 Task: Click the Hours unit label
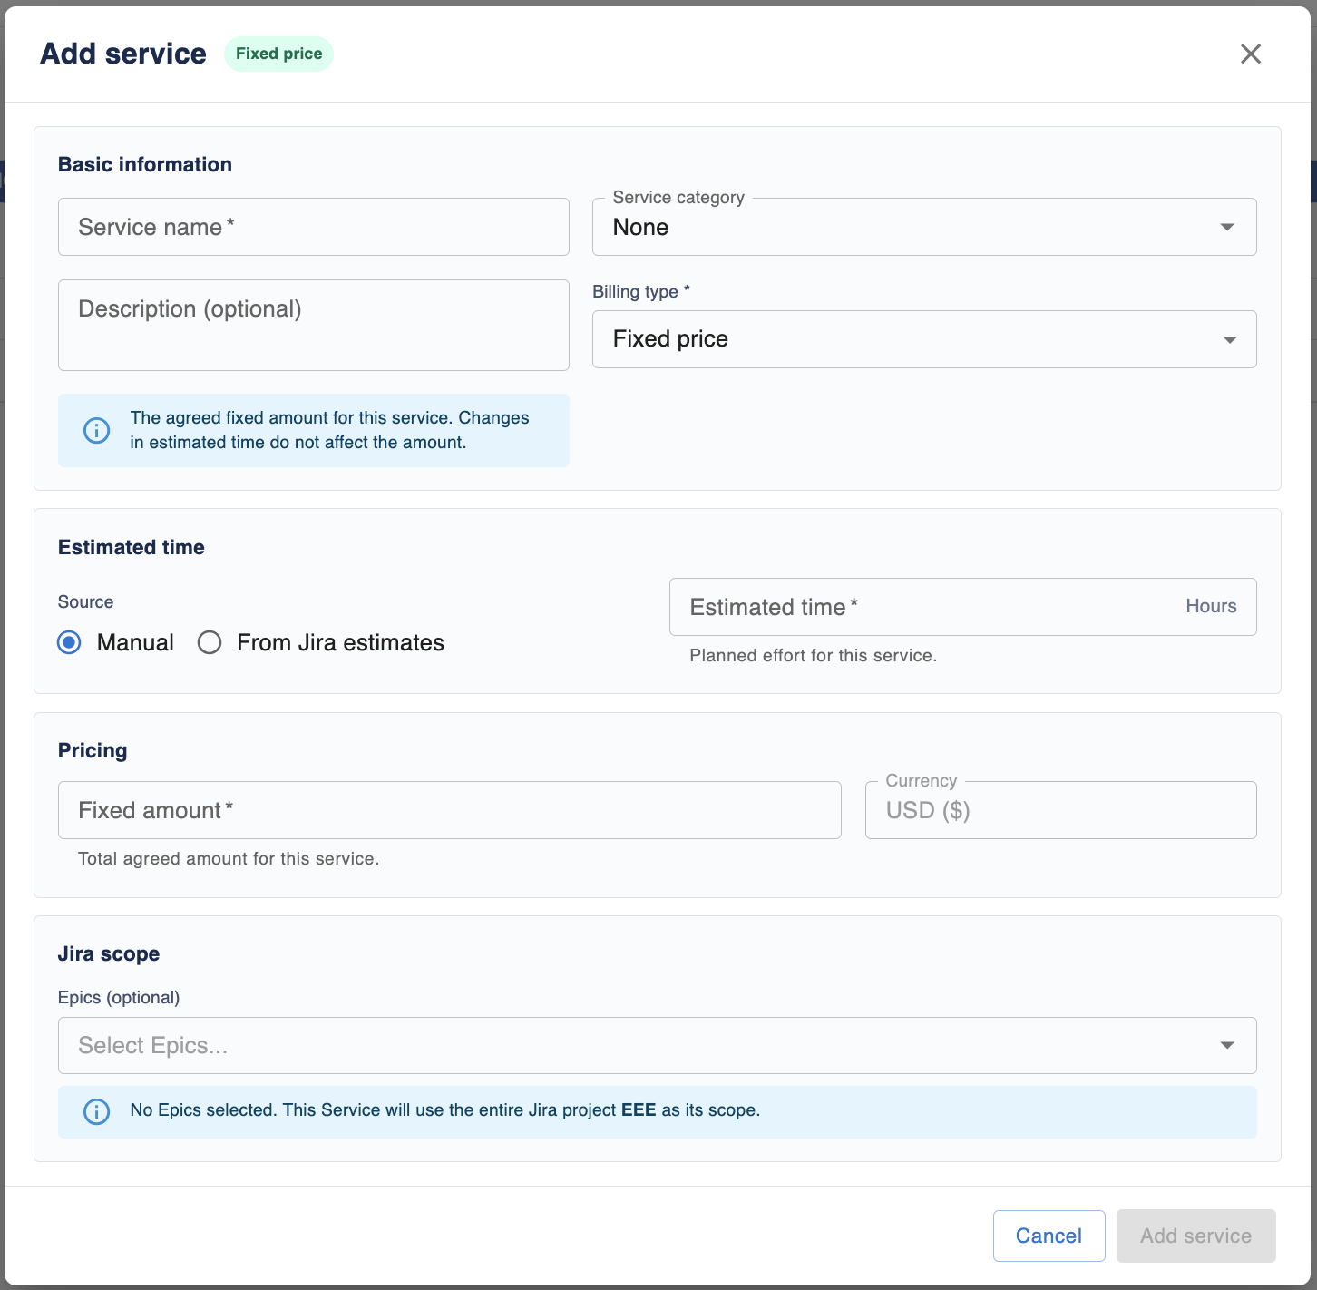tap(1211, 606)
